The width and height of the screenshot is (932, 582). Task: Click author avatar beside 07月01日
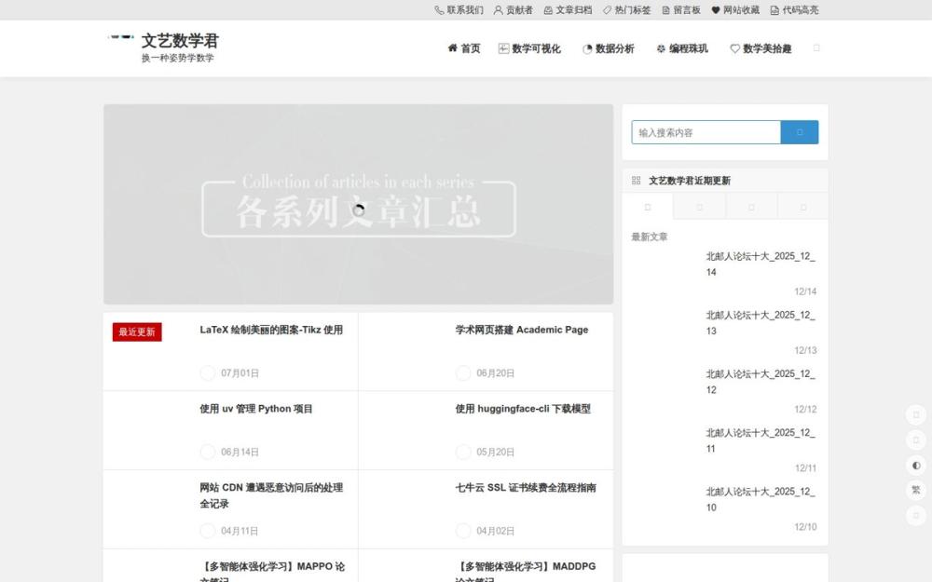click(208, 373)
